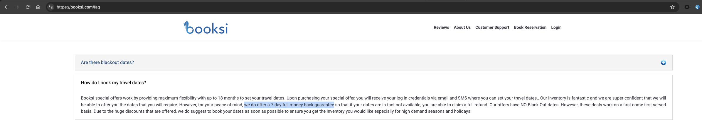Expand blackout dates using the plus icon
The image size is (702, 123).
pos(663,63)
